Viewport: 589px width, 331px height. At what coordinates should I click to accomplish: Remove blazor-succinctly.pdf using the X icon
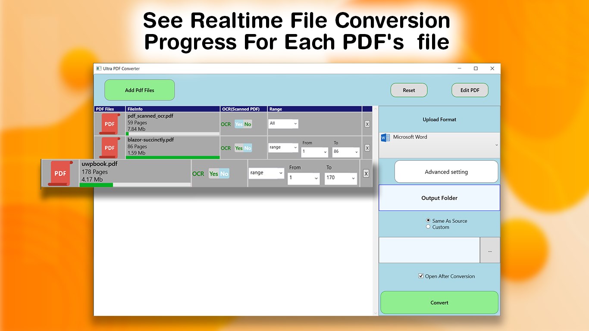367,148
